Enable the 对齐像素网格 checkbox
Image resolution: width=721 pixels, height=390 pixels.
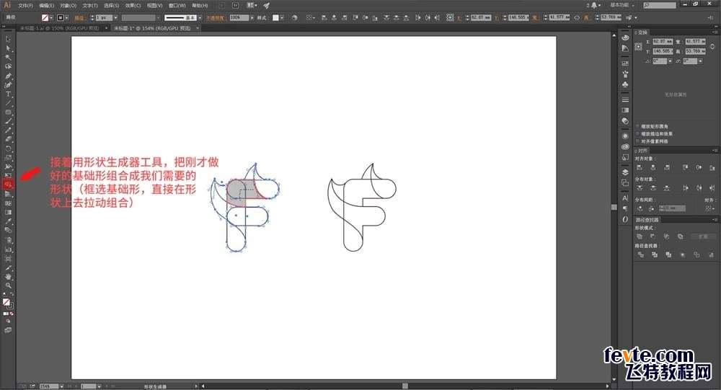pos(638,141)
